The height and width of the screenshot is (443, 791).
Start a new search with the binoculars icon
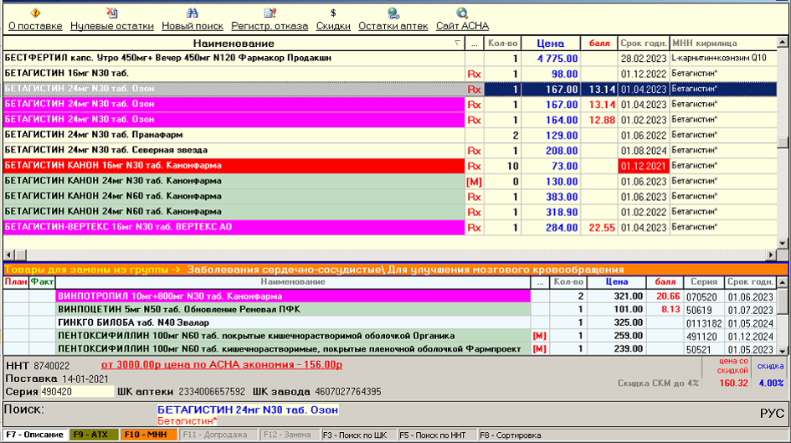pos(192,13)
